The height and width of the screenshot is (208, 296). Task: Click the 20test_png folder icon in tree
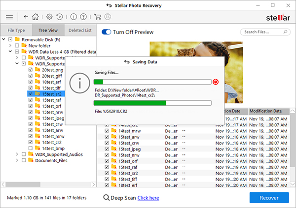point(37,70)
